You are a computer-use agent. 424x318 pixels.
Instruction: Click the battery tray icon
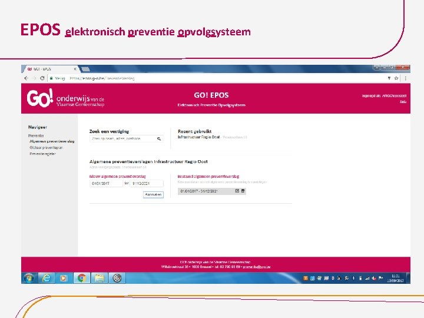tap(360, 278)
